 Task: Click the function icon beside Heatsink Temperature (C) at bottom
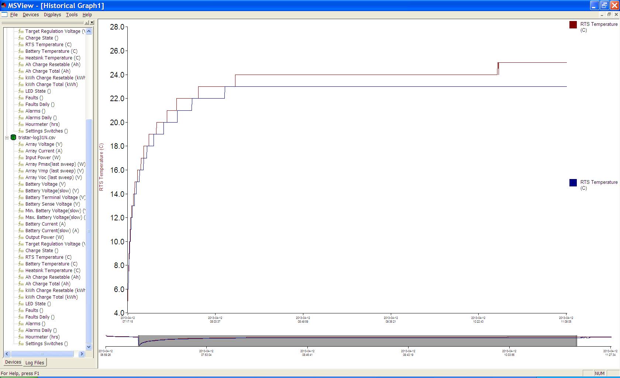(21, 271)
